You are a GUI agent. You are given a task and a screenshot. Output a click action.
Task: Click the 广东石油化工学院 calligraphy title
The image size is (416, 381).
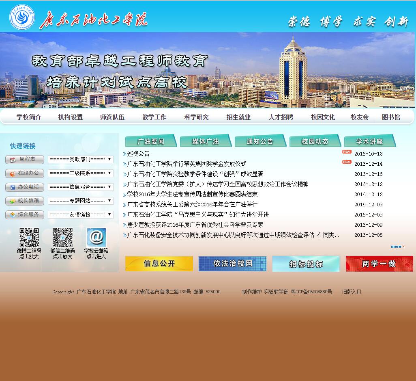click(94, 20)
